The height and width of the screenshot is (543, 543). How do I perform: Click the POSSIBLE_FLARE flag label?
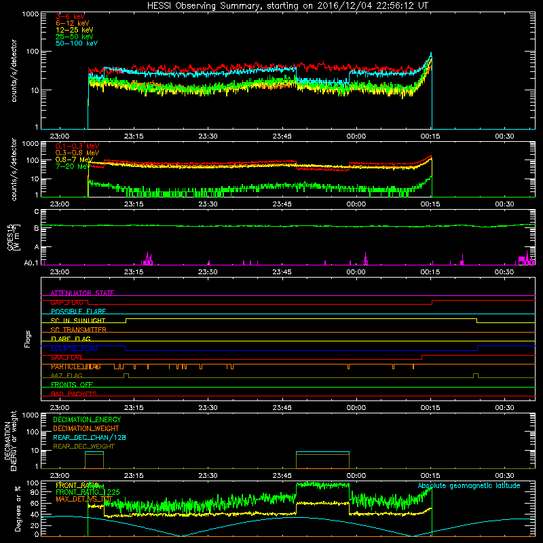tap(78, 312)
